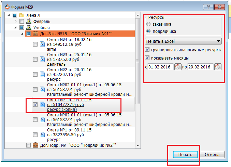Viewport: 231px width, 167px height.
Task: Collapse the Учебная tree node
Action: [x=15, y=28]
